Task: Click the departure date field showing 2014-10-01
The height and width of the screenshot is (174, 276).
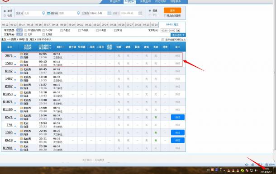Action: (x=98, y=13)
